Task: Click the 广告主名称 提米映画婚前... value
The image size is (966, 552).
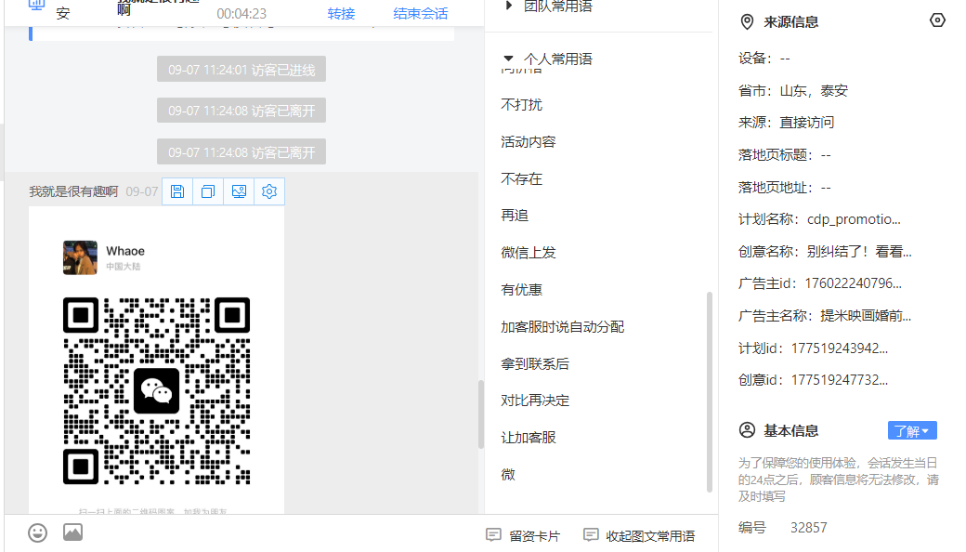Action: tap(866, 315)
